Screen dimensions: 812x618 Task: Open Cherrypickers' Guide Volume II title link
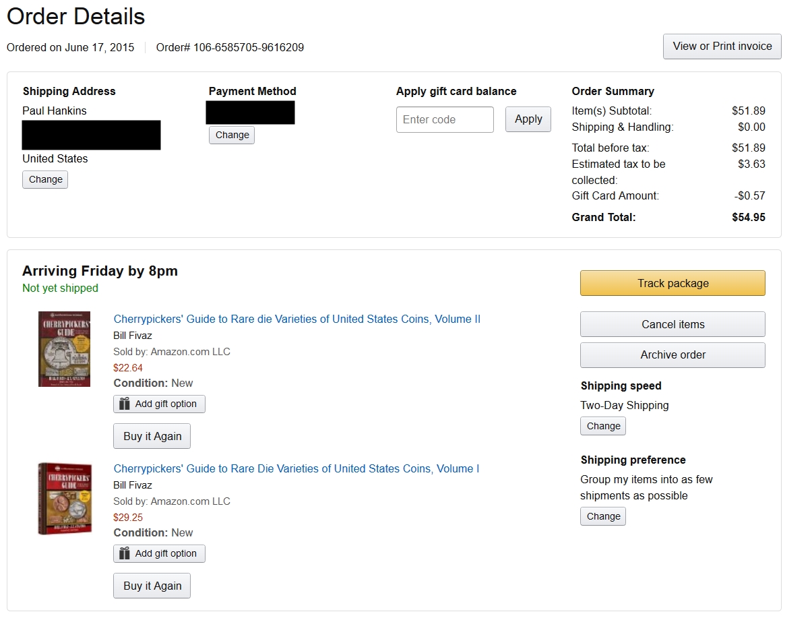click(296, 319)
